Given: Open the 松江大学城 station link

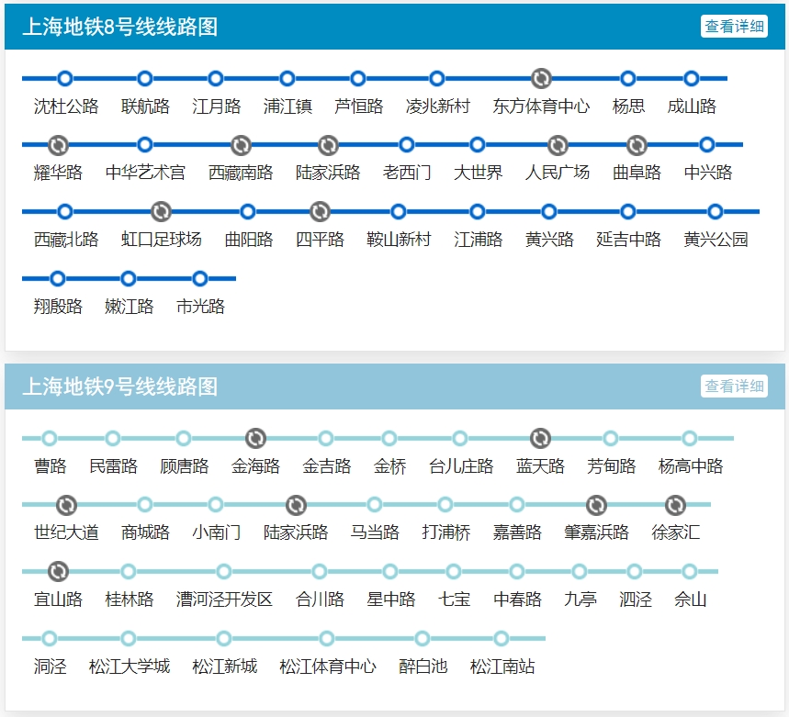Looking at the screenshot, I should [x=129, y=667].
